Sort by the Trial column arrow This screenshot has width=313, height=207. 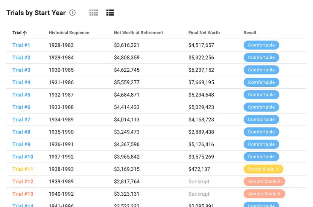(x=25, y=33)
